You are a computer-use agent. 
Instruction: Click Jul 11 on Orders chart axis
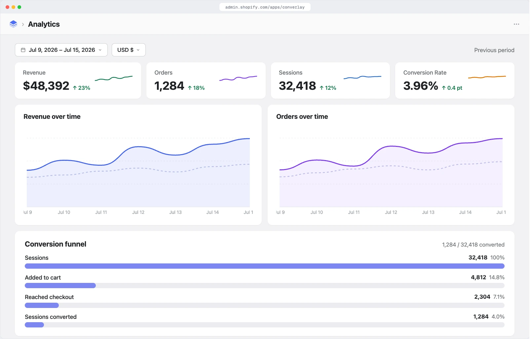(x=354, y=212)
